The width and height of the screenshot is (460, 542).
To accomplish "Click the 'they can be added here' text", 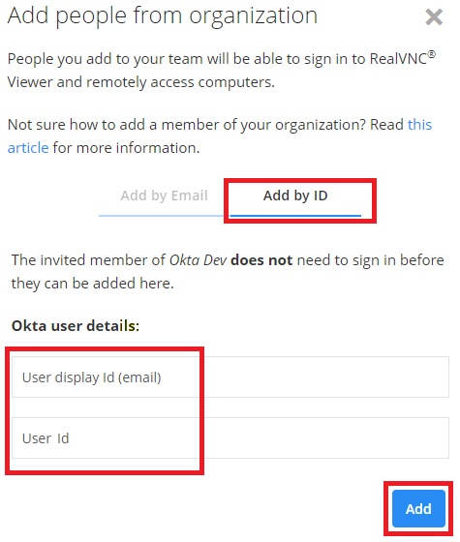I will tap(92, 284).
